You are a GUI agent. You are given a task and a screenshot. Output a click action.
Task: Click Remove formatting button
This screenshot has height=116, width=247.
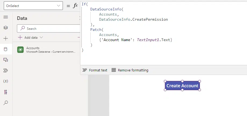tap(130, 70)
